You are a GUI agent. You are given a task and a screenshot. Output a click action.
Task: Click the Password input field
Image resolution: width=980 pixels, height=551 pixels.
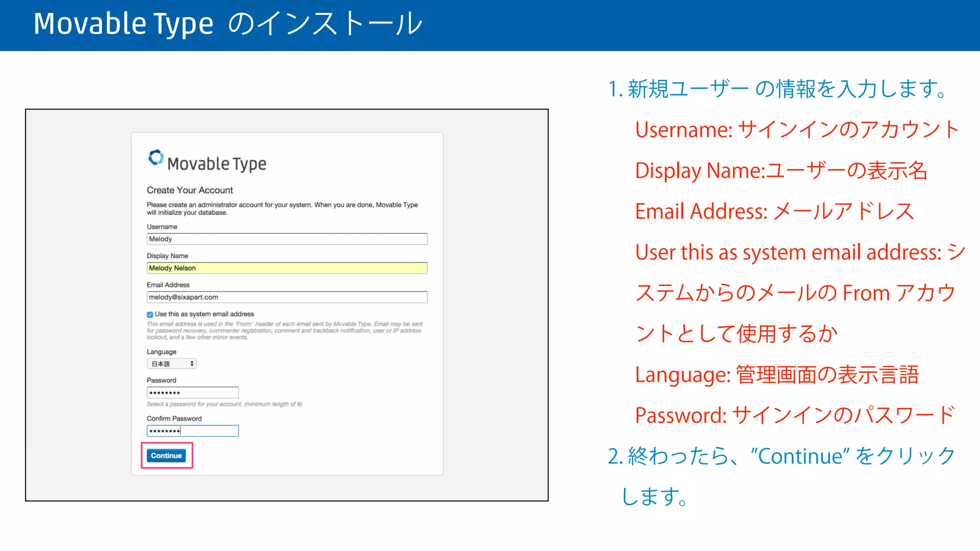(192, 393)
